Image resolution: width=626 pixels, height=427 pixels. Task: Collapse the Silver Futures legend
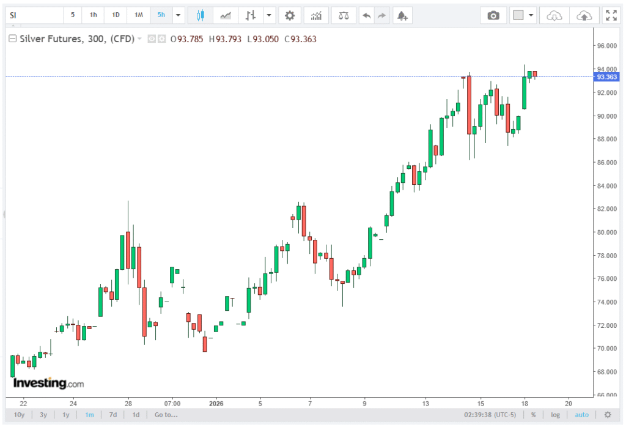click(x=12, y=39)
